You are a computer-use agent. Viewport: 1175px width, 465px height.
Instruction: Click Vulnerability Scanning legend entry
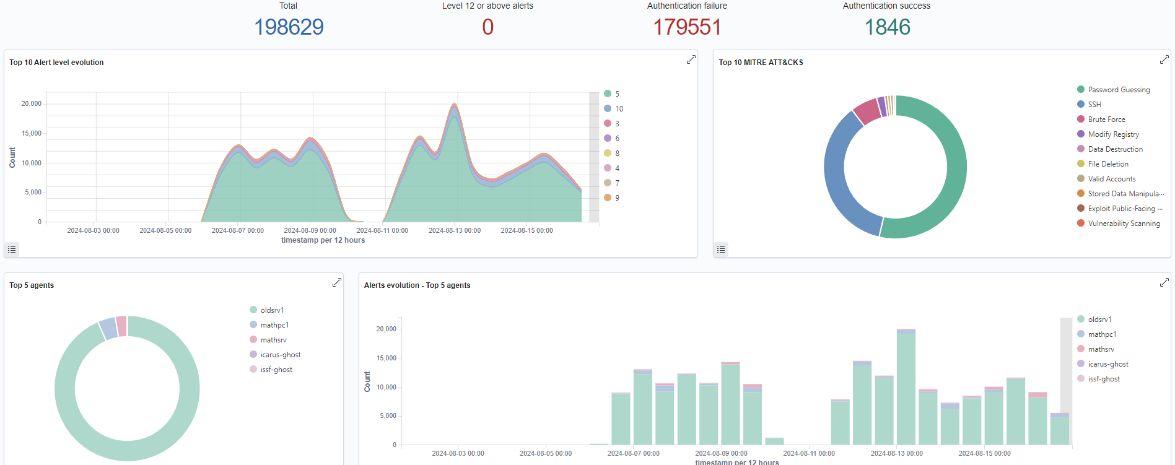(x=1119, y=224)
